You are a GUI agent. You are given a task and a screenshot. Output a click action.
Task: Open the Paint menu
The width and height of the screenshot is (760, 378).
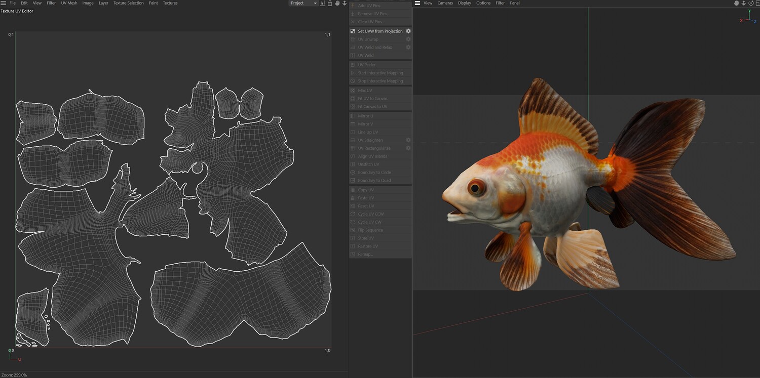(x=153, y=3)
